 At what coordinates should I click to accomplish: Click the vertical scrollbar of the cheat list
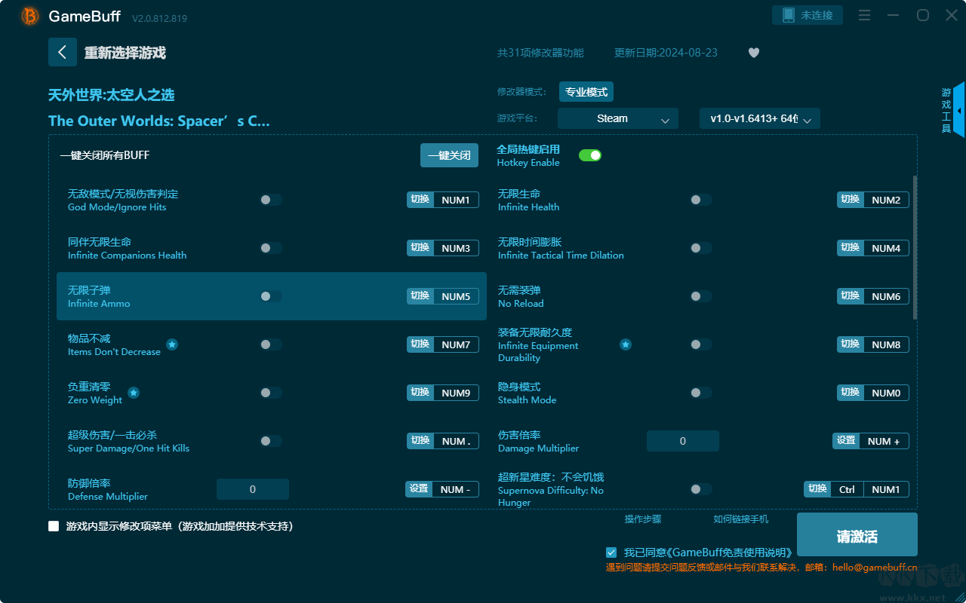[915, 247]
